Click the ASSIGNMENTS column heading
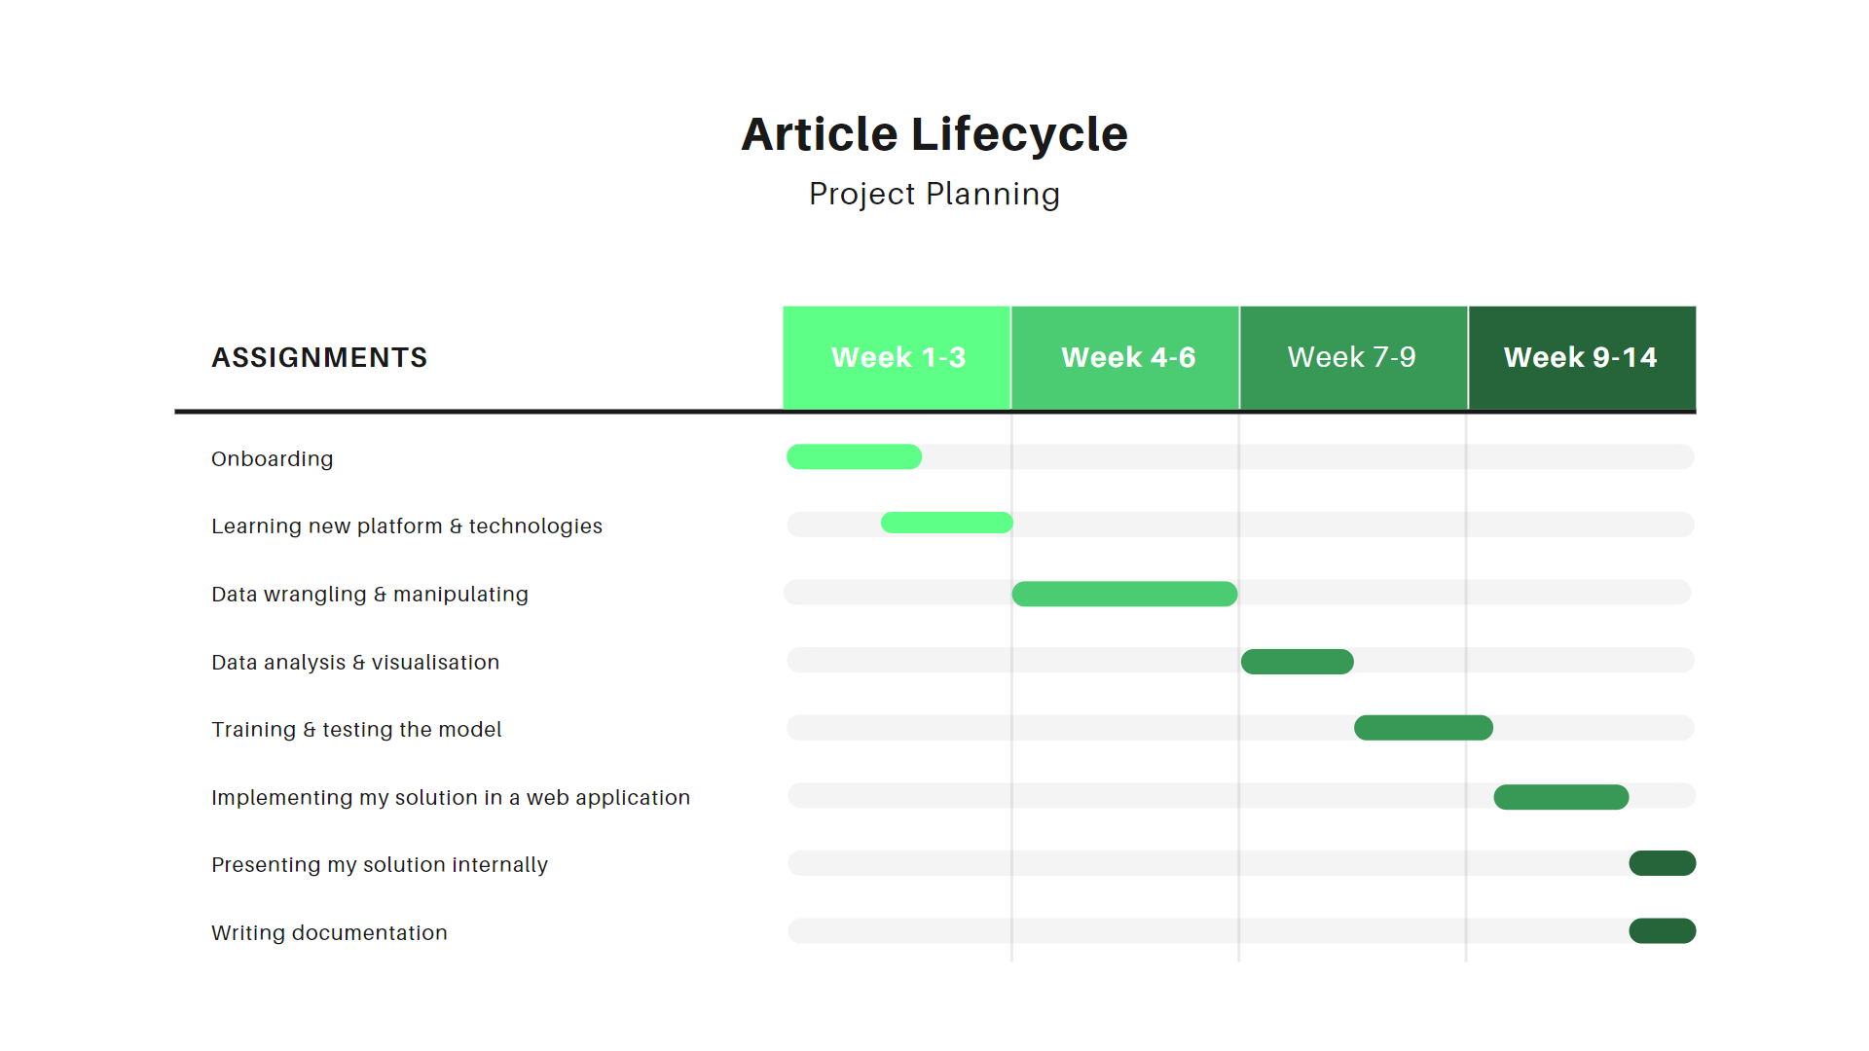This screenshot has height=1051, width=1869. pyautogui.click(x=319, y=357)
